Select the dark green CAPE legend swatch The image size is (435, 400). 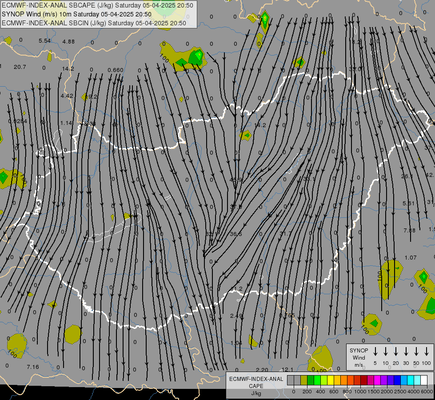click(x=311, y=380)
